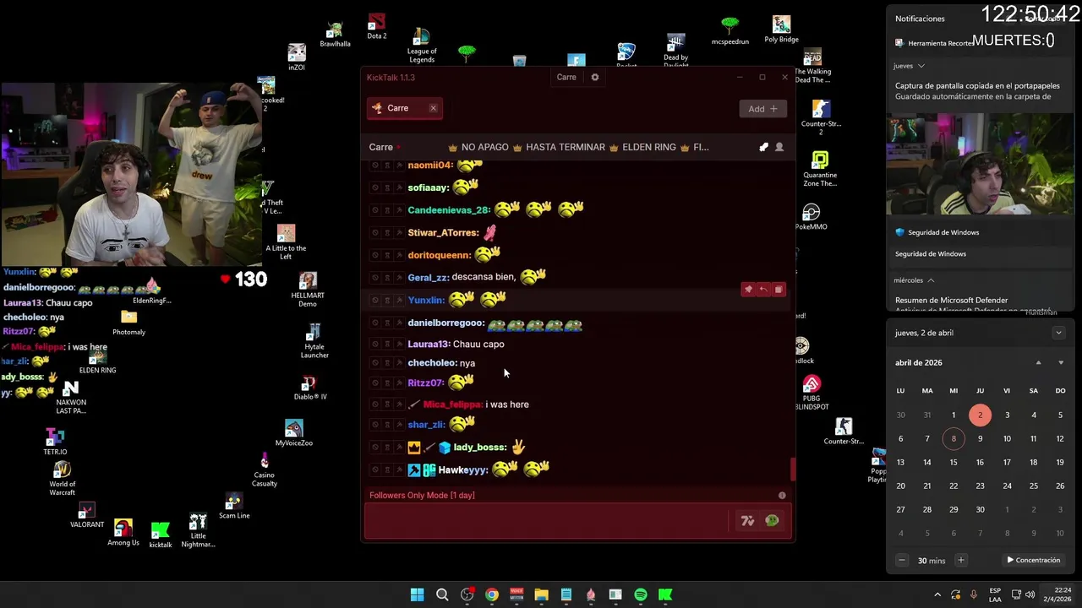Click username Lauraa13 in chat
This screenshot has height=608, width=1082.
(x=429, y=345)
